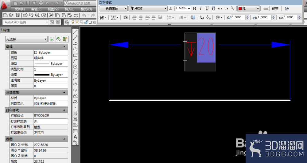307x163 pixels.
Task: Click the oblique angle 0.0000 field
Action: [238, 17]
